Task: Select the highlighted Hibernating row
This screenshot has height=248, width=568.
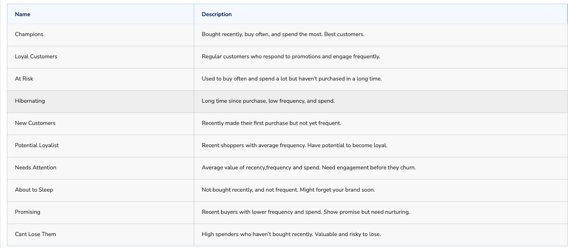Action: click(287, 102)
